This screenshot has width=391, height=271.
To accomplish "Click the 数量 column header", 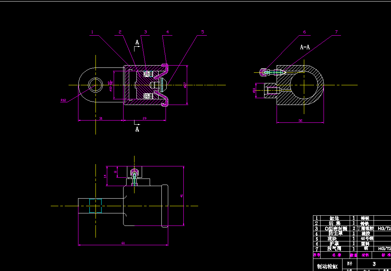I will click(353, 255).
